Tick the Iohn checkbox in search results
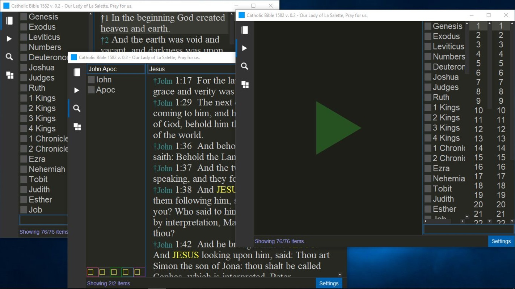This screenshot has height=289, width=515. (x=91, y=80)
